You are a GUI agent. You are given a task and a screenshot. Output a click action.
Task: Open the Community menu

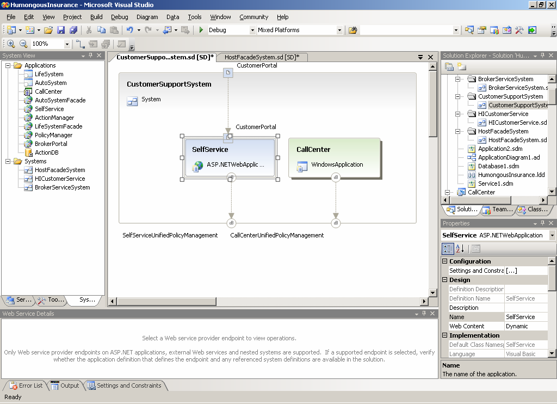coord(253,17)
